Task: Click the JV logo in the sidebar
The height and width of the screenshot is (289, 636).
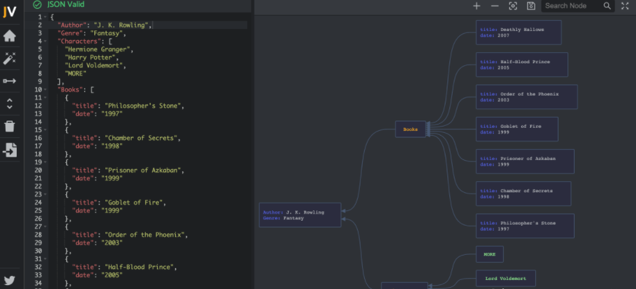Action: [x=10, y=10]
